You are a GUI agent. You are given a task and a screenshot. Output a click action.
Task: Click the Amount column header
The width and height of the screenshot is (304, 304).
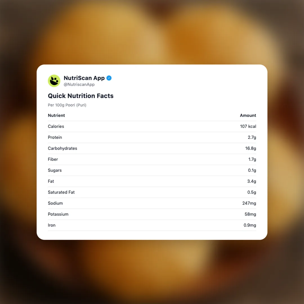pyautogui.click(x=248, y=115)
